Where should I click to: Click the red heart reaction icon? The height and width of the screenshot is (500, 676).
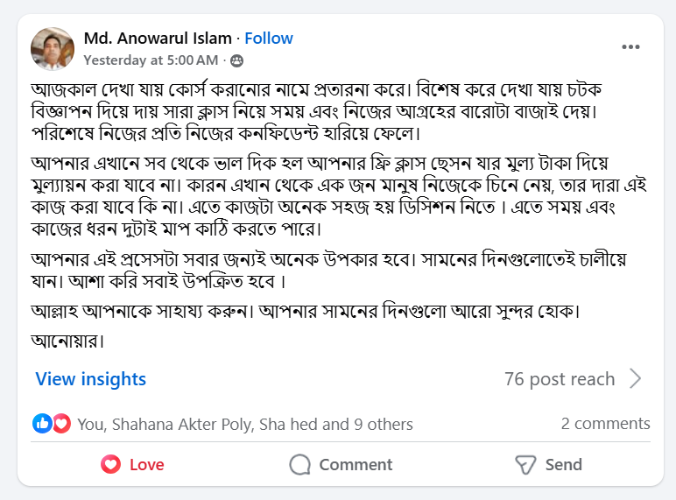[x=60, y=424]
